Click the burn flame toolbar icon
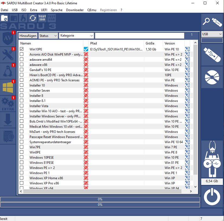Image resolution: width=224 pixels, height=221 pixels. click(23, 18)
